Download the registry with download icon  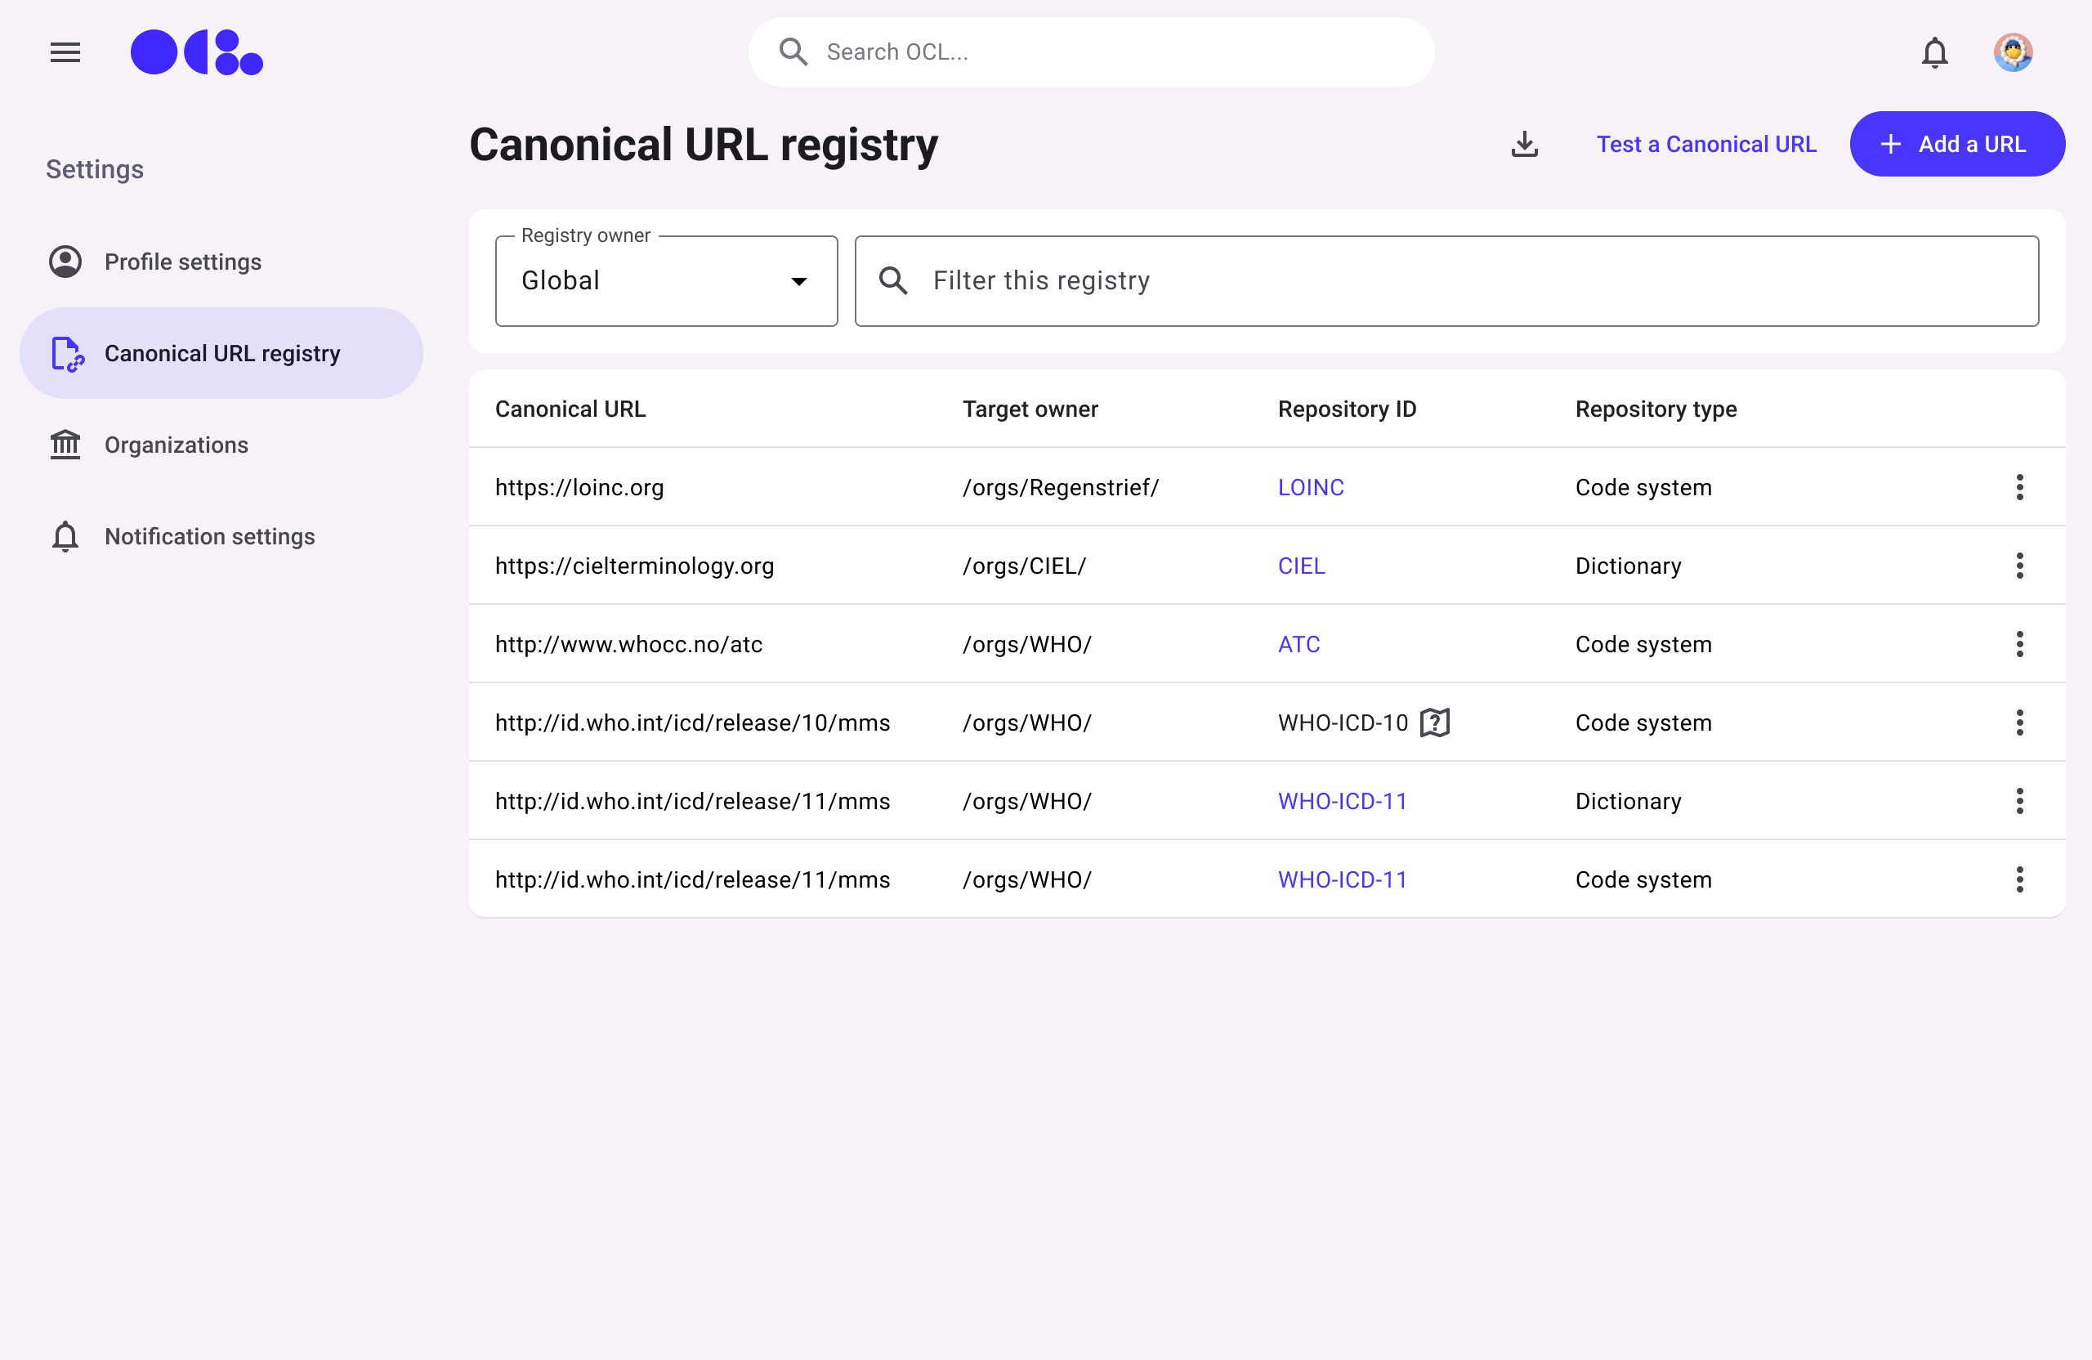(1524, 144)
